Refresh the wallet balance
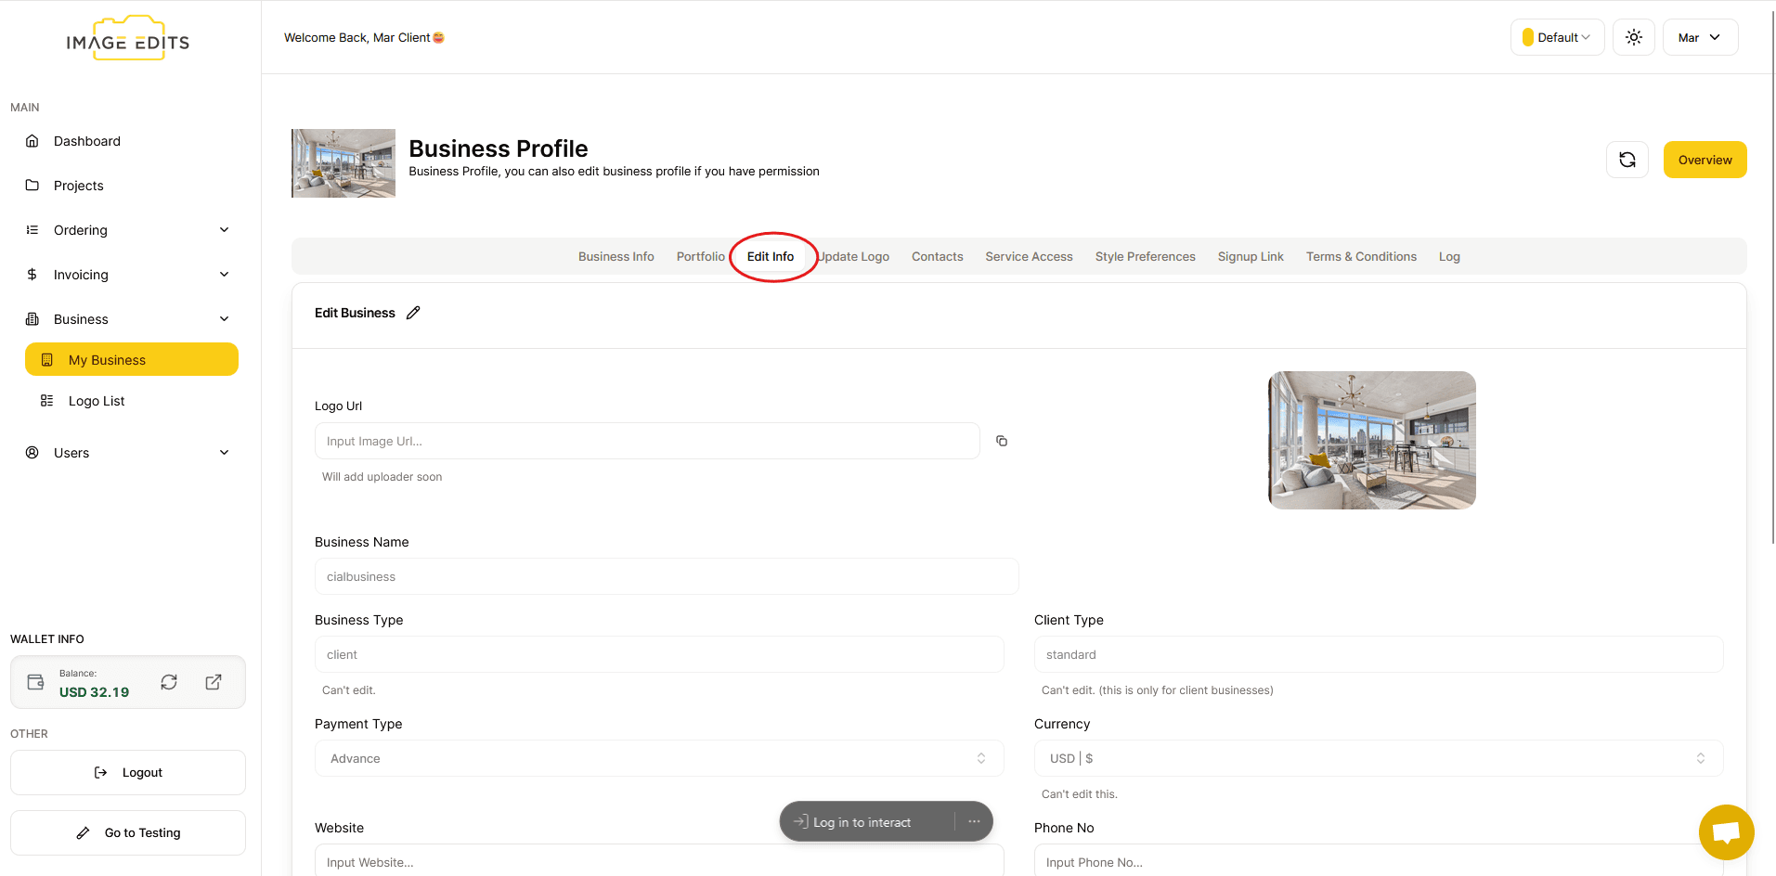The image size is (1776, 876). tap(169, 682)
